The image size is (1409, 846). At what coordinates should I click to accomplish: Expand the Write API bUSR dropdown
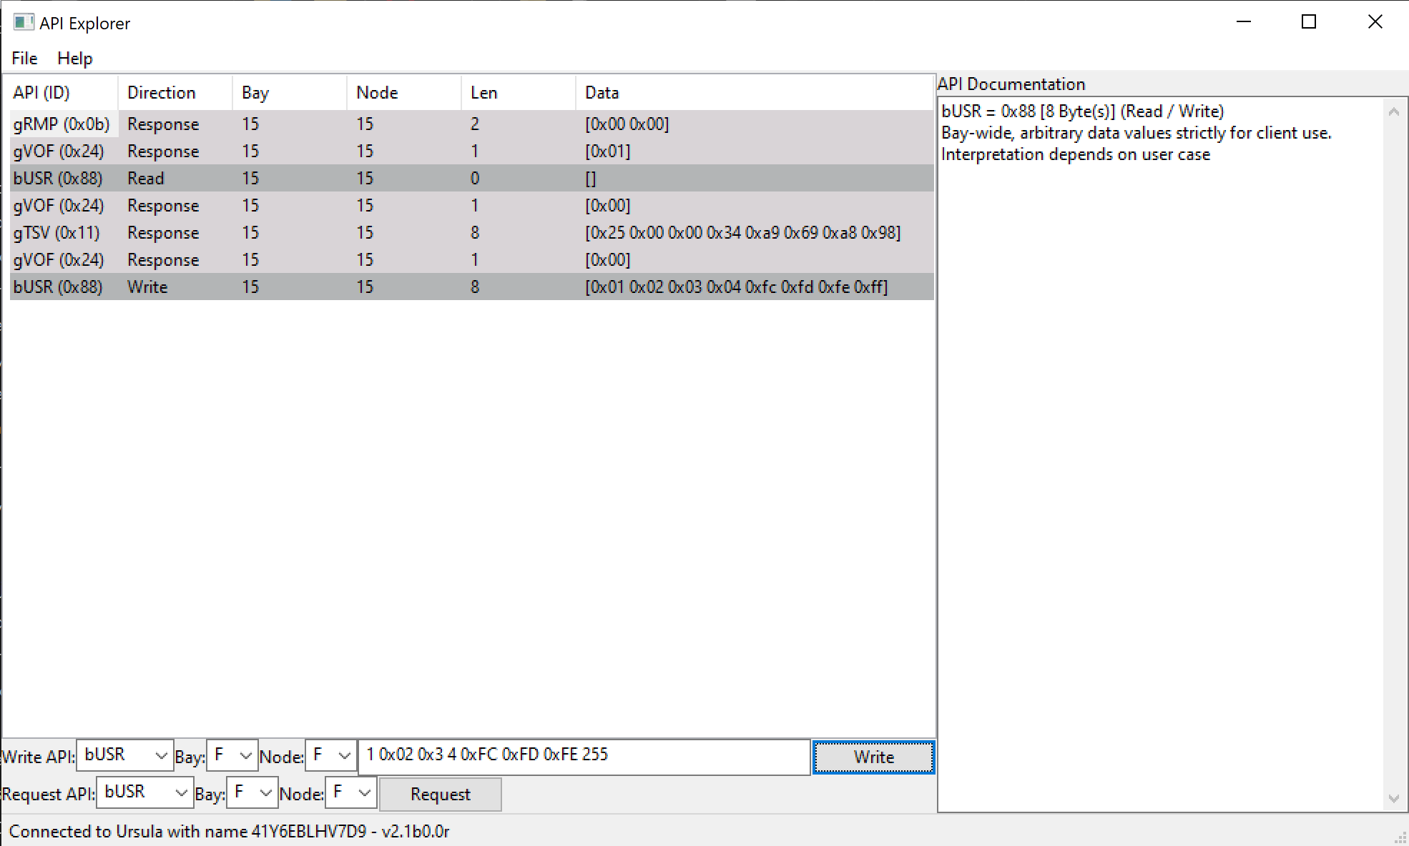(x=161, y=756)
